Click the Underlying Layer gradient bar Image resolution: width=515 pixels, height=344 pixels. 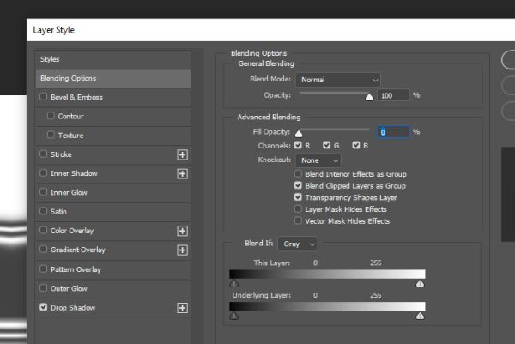(327, 306)
